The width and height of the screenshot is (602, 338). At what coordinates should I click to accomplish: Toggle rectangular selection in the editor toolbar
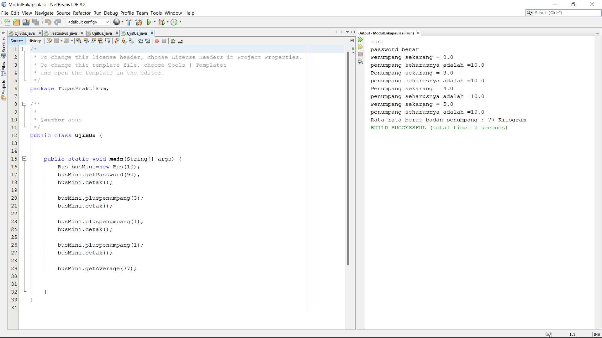pos(108,41)
